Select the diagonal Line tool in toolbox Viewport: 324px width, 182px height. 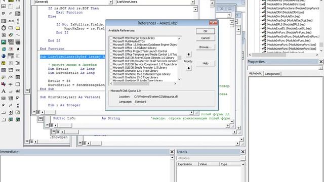pos(18,35)
